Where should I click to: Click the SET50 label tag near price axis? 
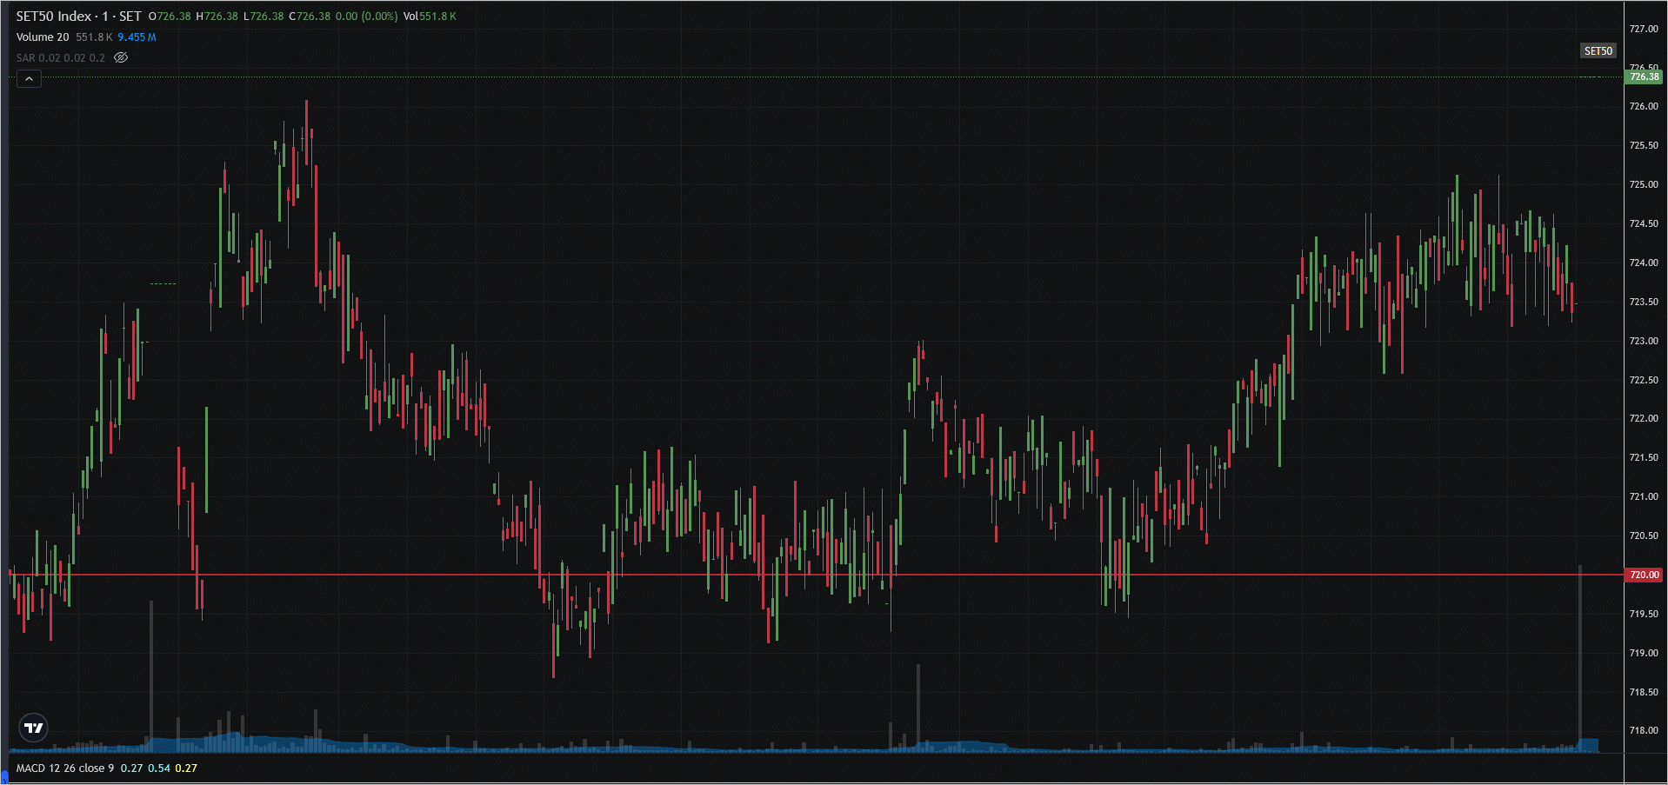(1598, 50)
